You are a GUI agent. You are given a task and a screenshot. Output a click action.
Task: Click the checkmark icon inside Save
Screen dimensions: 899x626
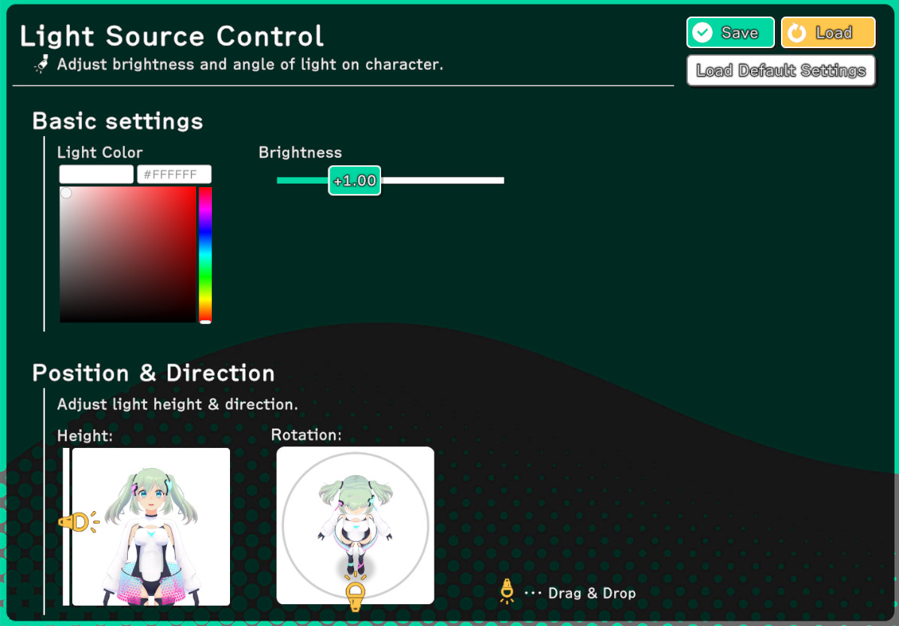[x=702, y=32]
